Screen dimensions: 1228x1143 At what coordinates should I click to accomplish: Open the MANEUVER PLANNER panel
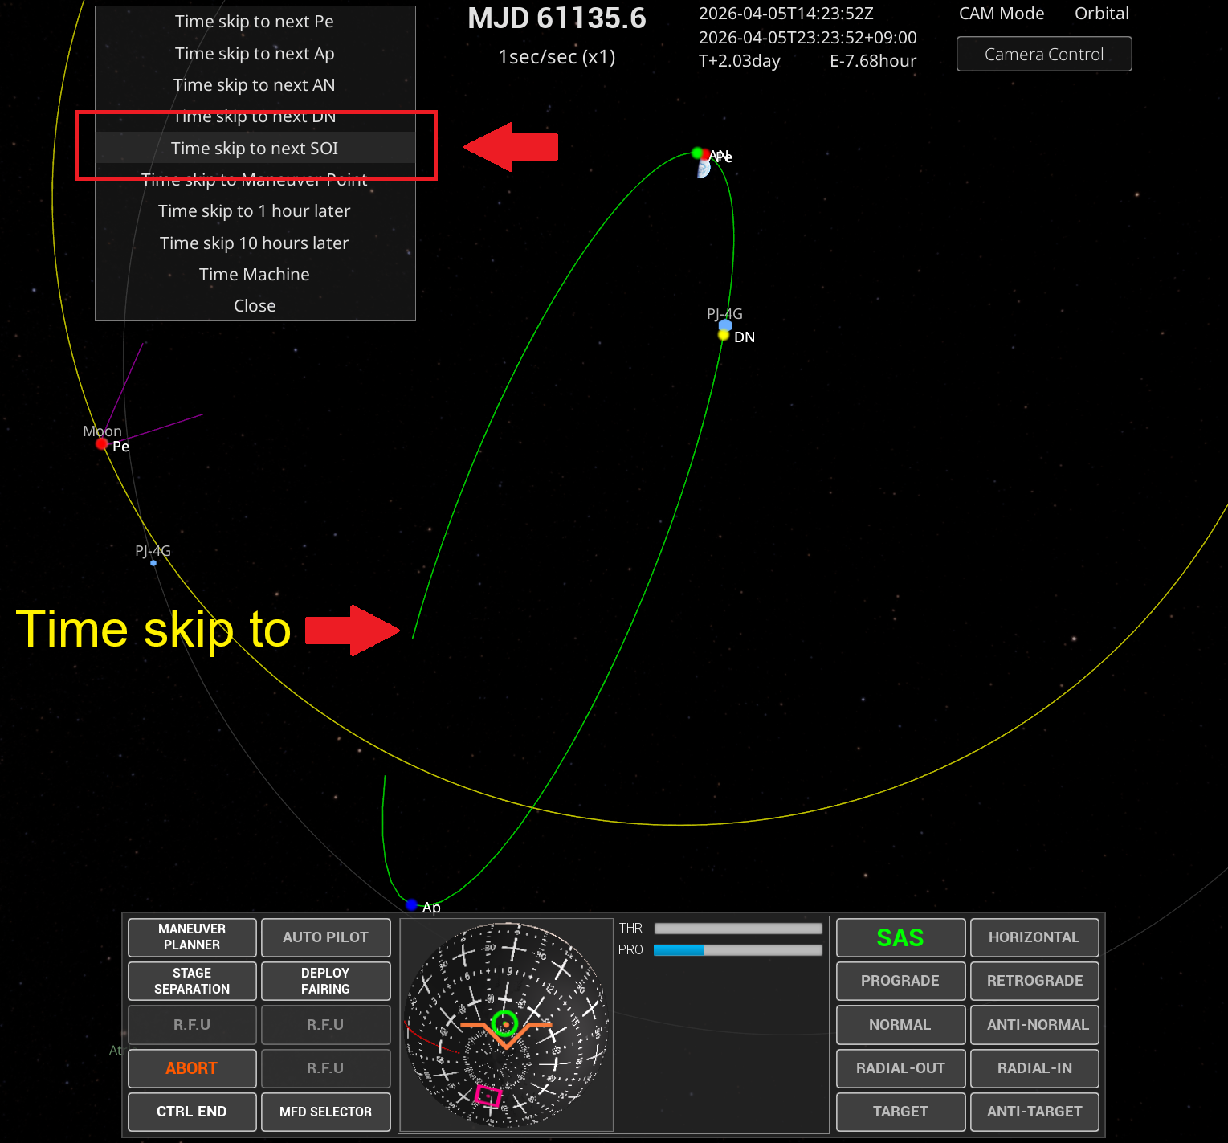point(192,937)
